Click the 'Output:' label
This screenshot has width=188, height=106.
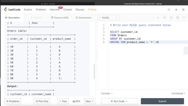pyautogui.click(x=12, y=86)
